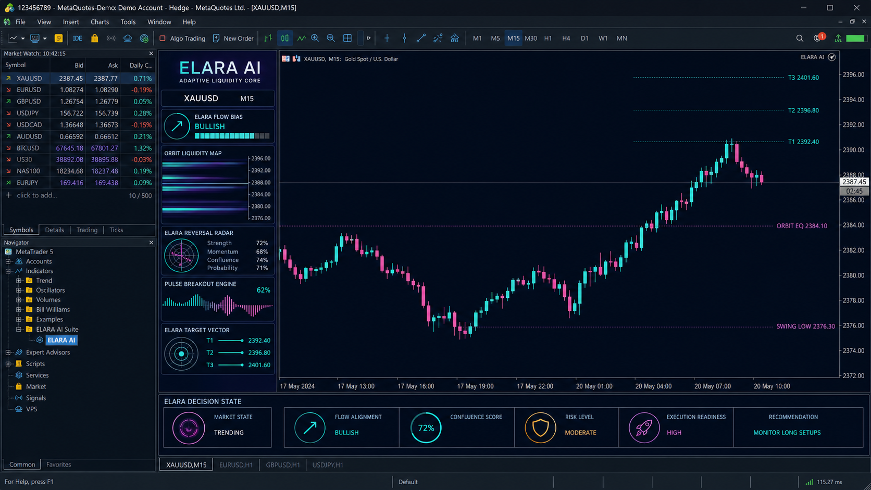This screenshot has height=490, width=871.
Task: Open the VPS cloud toolbar icon
Action: click(128, 38)
